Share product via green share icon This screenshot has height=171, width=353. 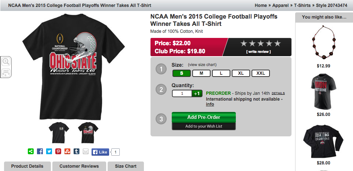31,151
